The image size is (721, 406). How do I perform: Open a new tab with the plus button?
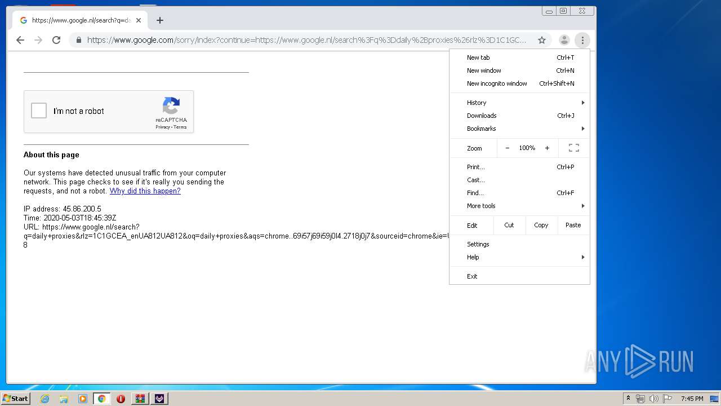click(160, 20)
